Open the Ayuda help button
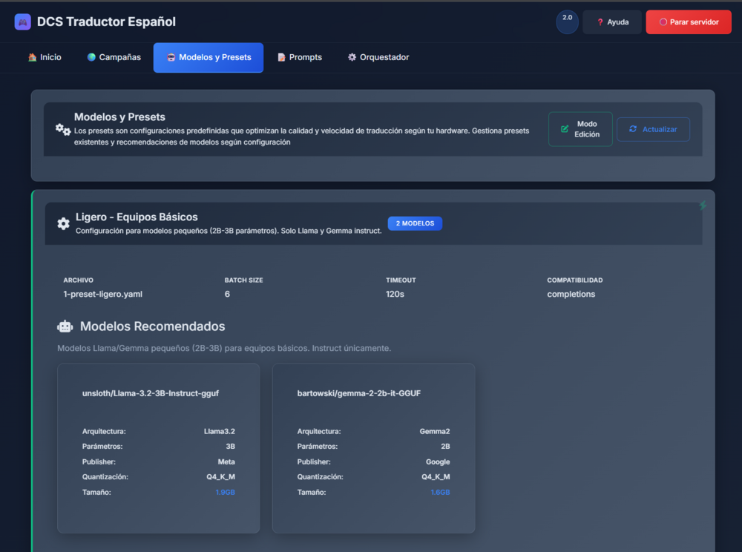This screenshot has height=552, width=742. (612, 22)
